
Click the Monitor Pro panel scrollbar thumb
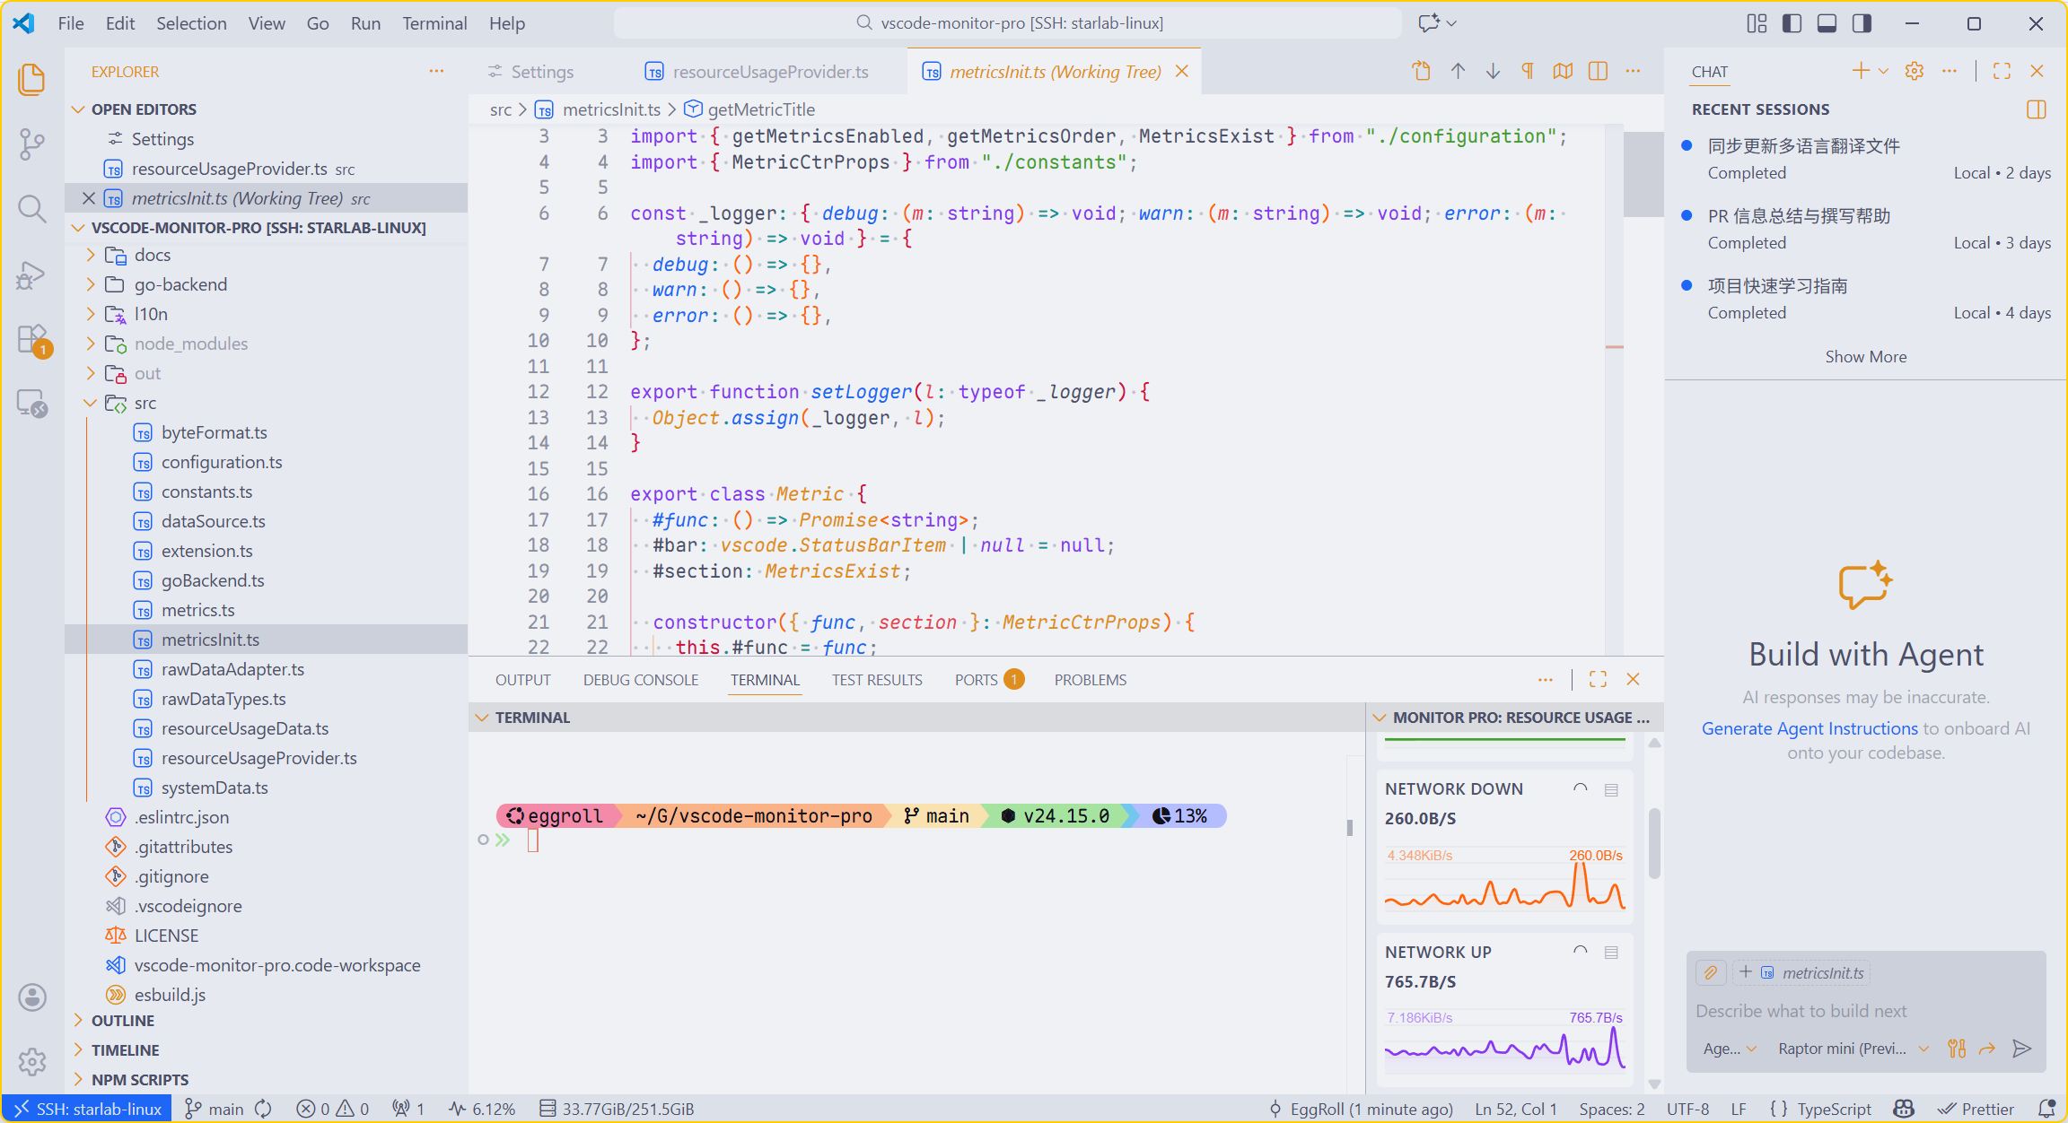click(1654, 843)
